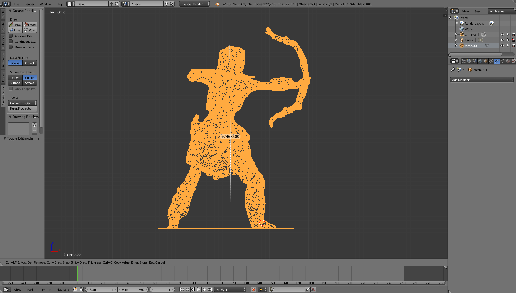
Task: Open the Render Layers properties tab
Action: coord(469,61)
